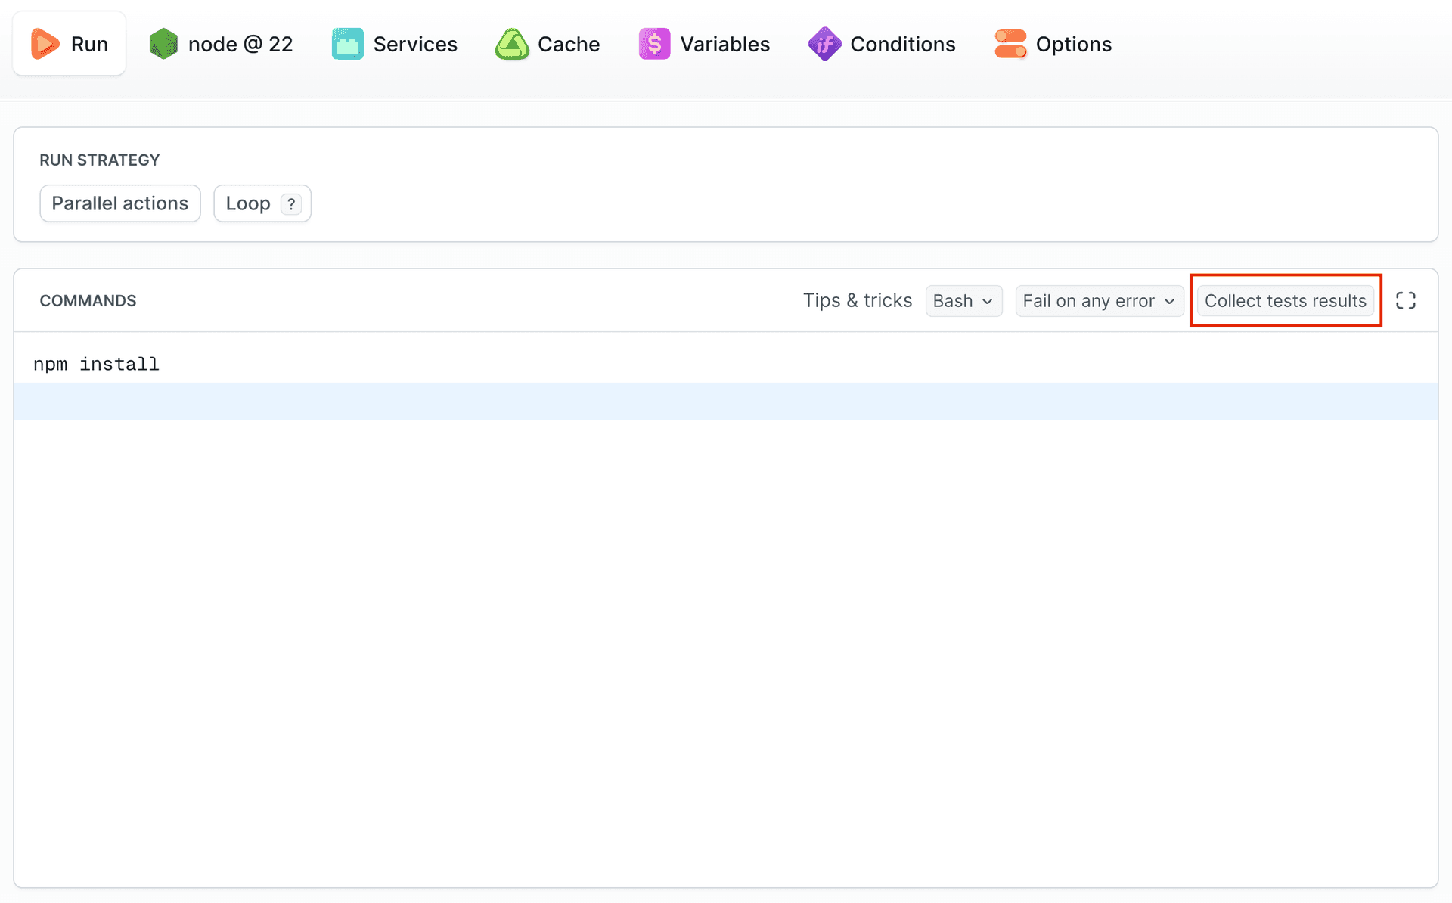Select the node @ 22 environment icon
Viewport: 1452px width, 903px height.
click(163, 43)
